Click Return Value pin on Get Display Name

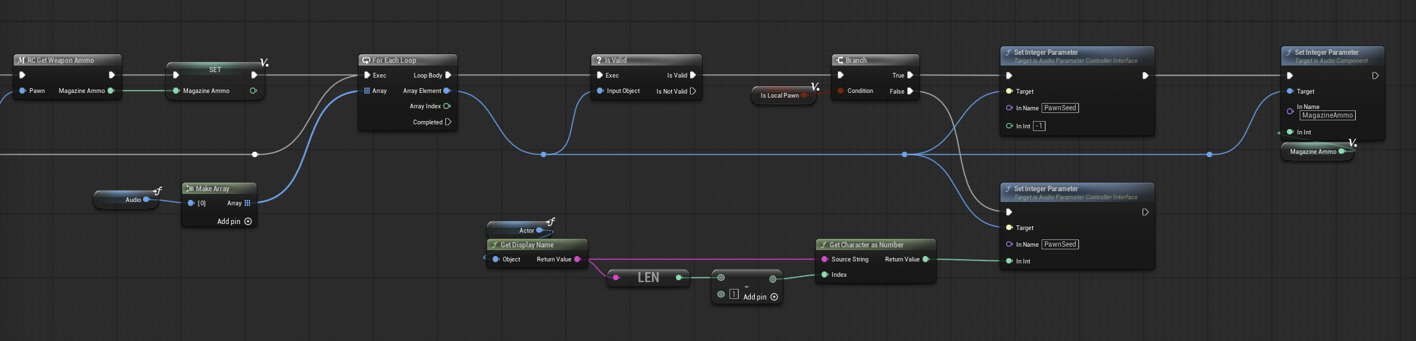[578, 259]
